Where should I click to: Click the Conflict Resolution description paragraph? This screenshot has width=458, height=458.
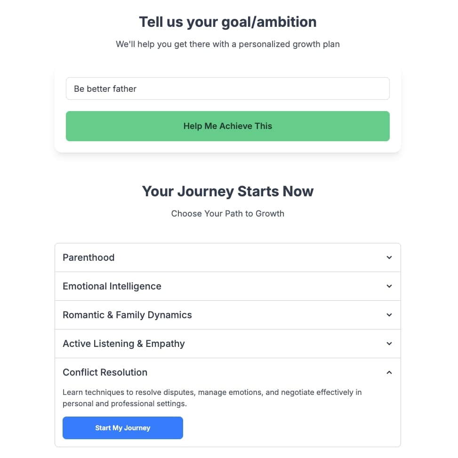pos(212,398)
